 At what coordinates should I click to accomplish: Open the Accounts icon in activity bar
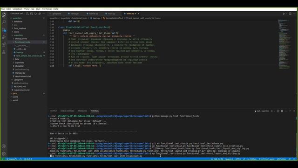tap(4, 146)
